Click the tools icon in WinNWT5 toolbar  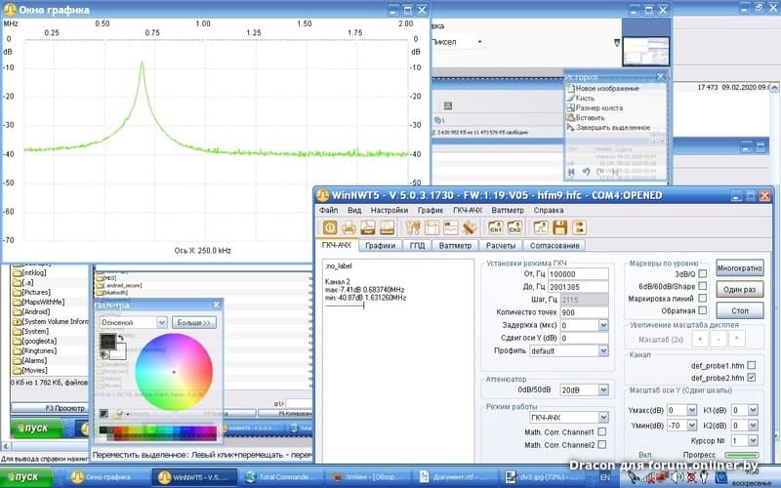(x=413, y=227)
